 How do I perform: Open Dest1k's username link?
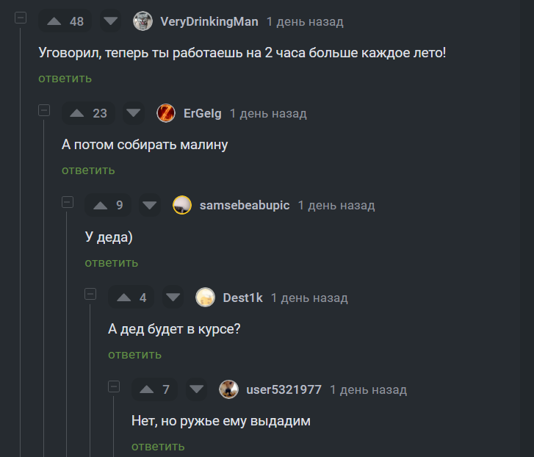pyautogui.click(x=243, y=298)
